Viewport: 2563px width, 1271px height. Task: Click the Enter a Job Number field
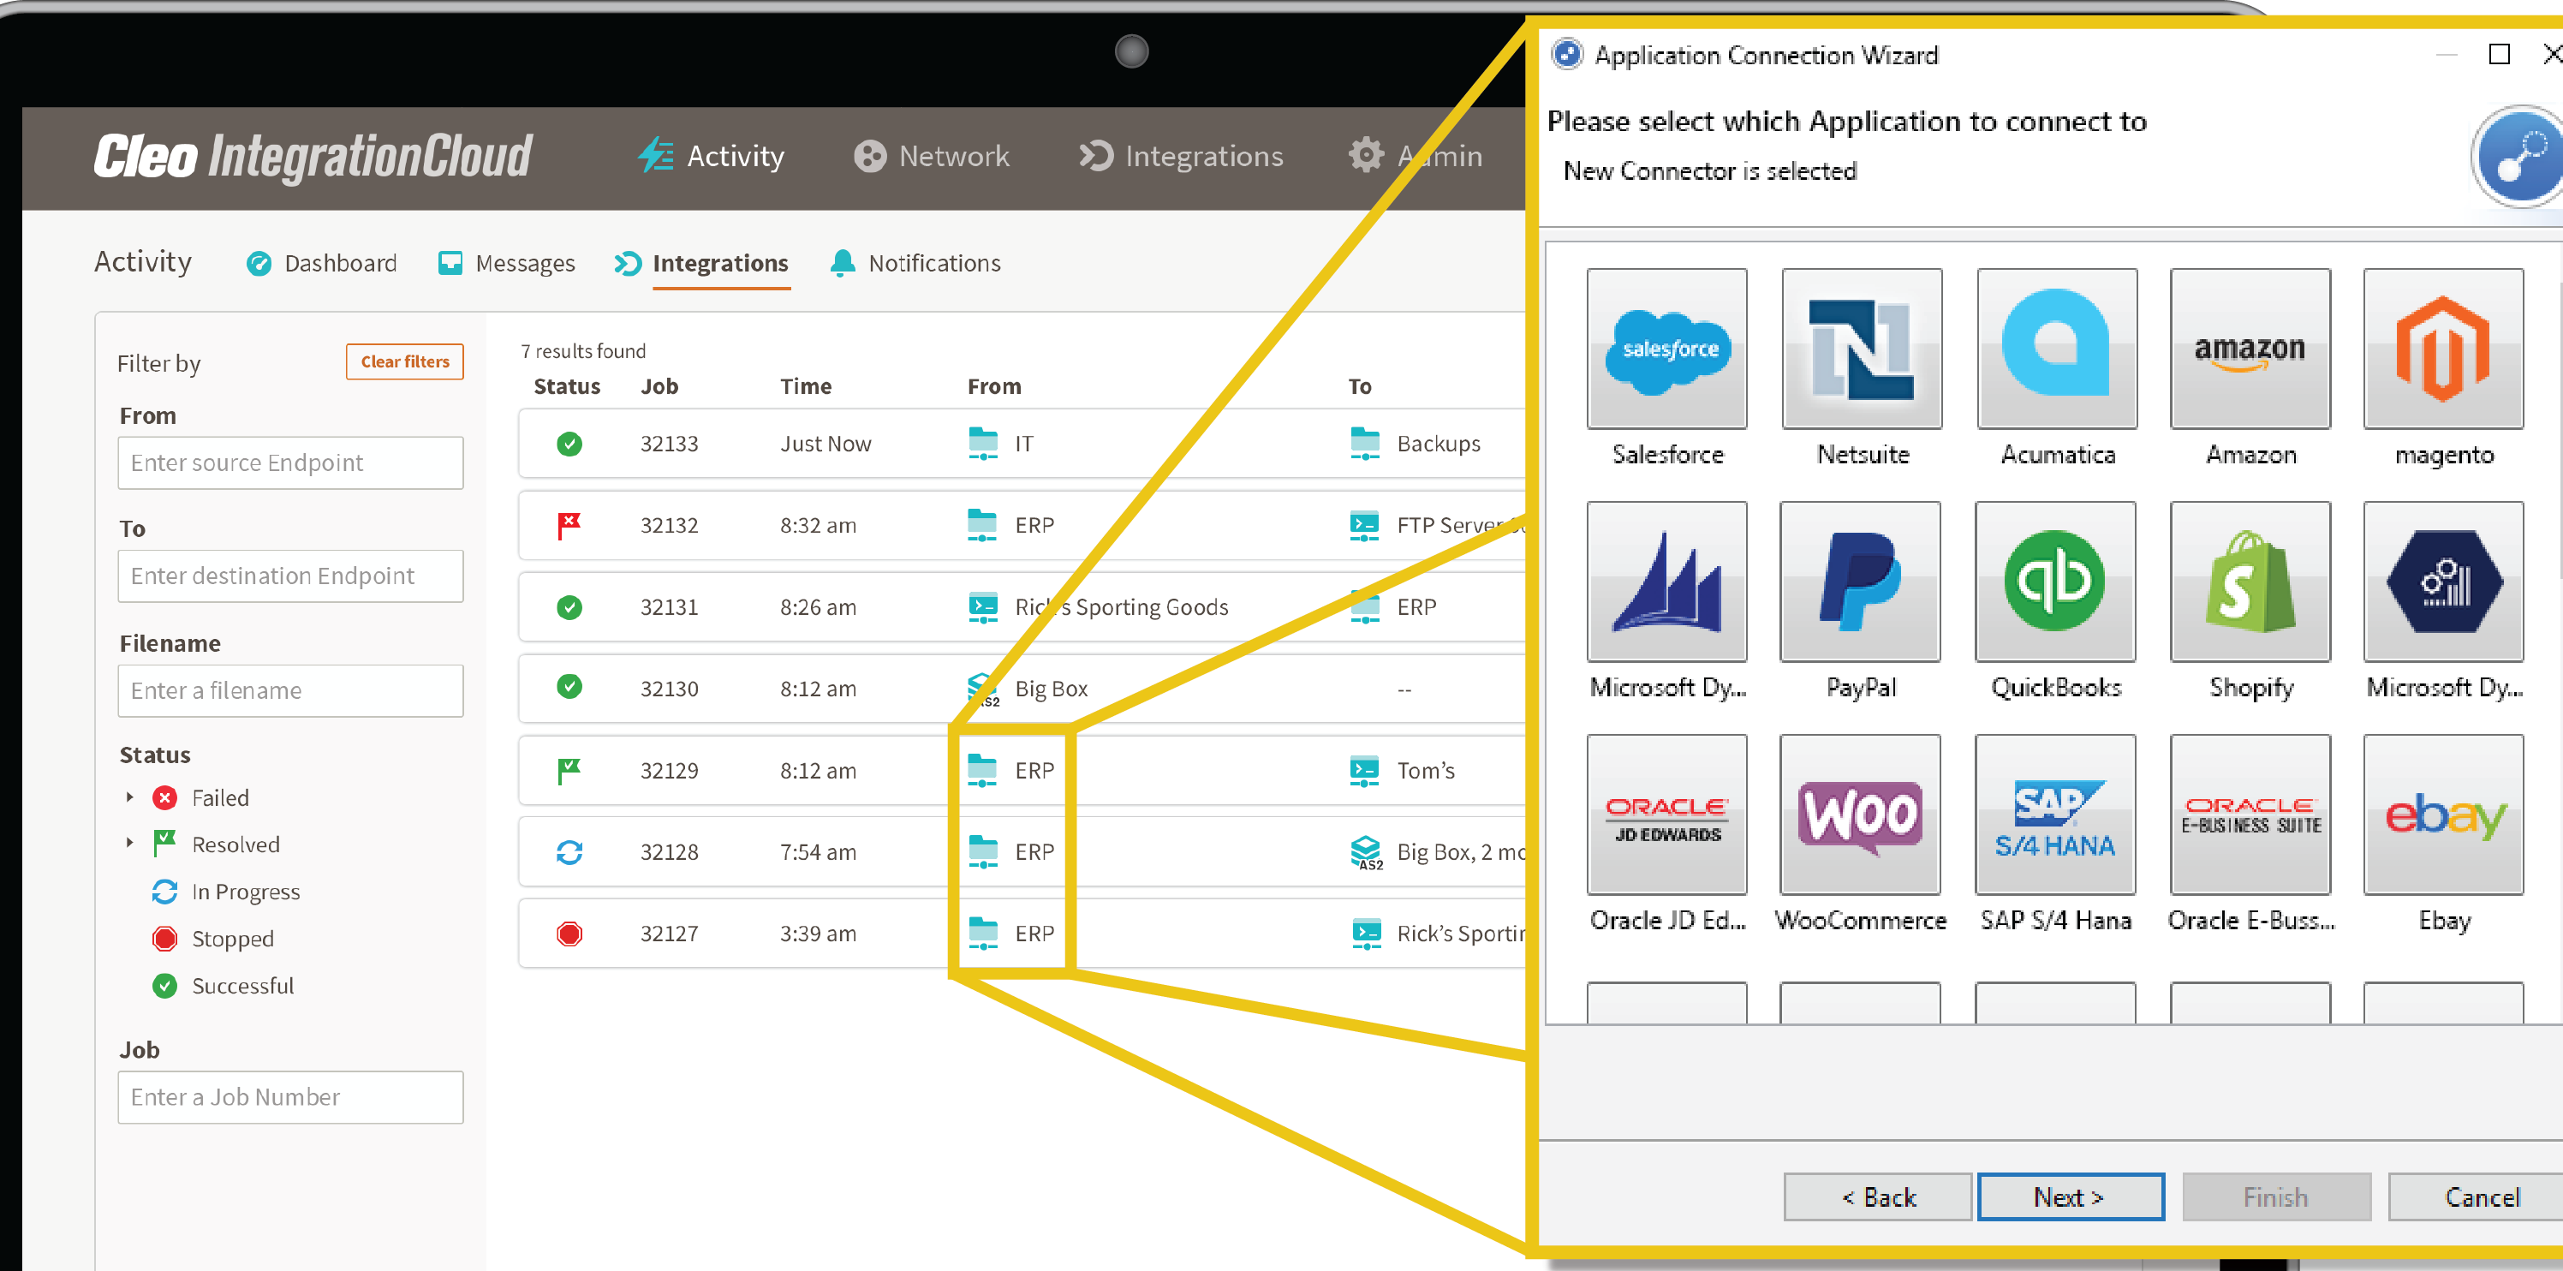pyautogui.click(x=289, y=1097)
